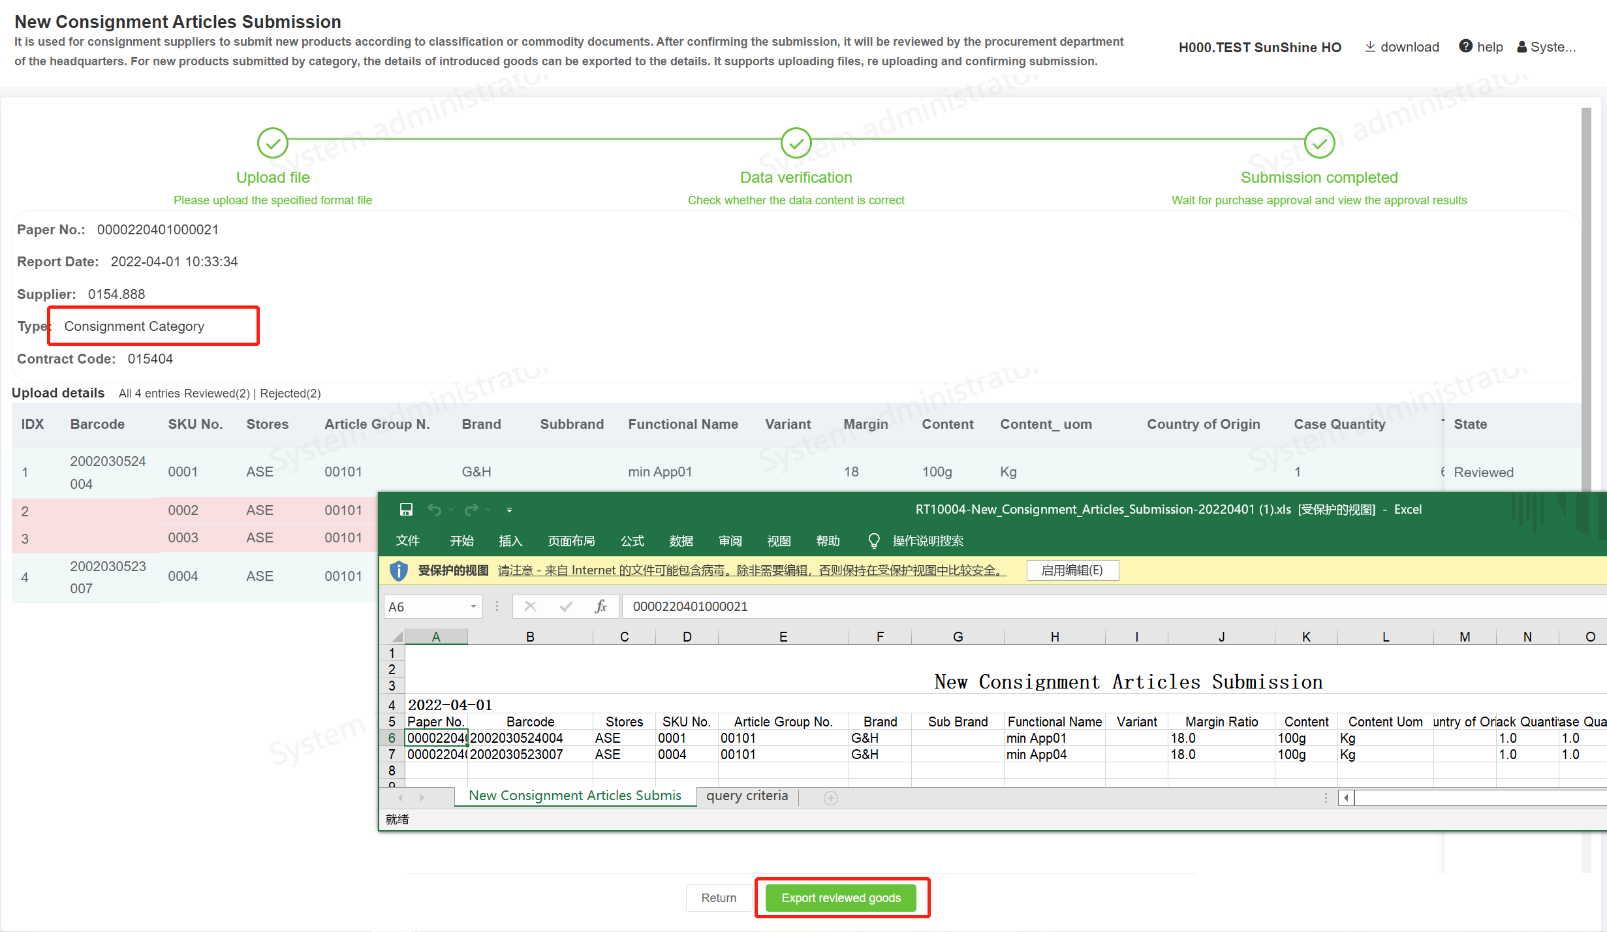Click the download icon in header
Viewport: 1607px width, 932px height.
[x=1370, y=46]
